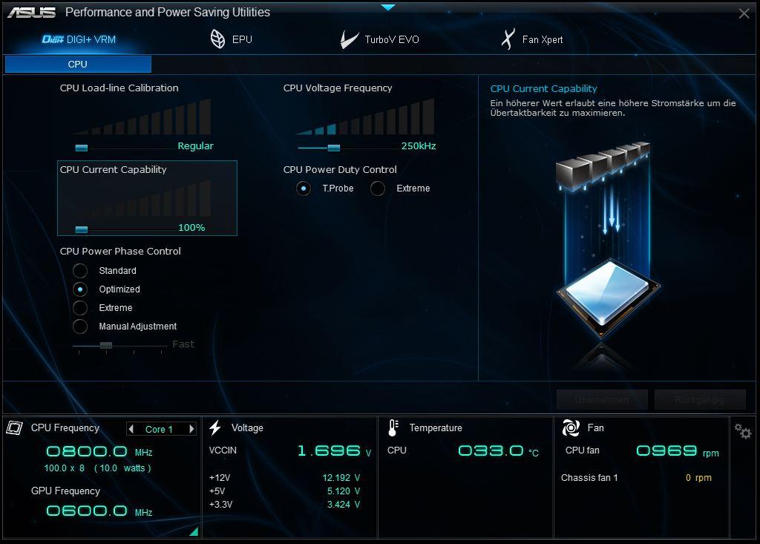Click the Load-line Calibration bar graph
This screenshot has height=544, width=760.
click(142, 117)
